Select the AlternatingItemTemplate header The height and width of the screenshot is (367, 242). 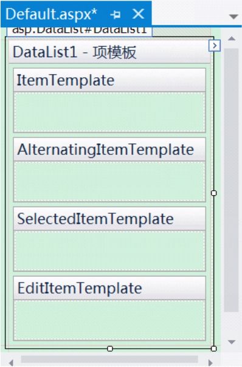(x=109, y=149)
